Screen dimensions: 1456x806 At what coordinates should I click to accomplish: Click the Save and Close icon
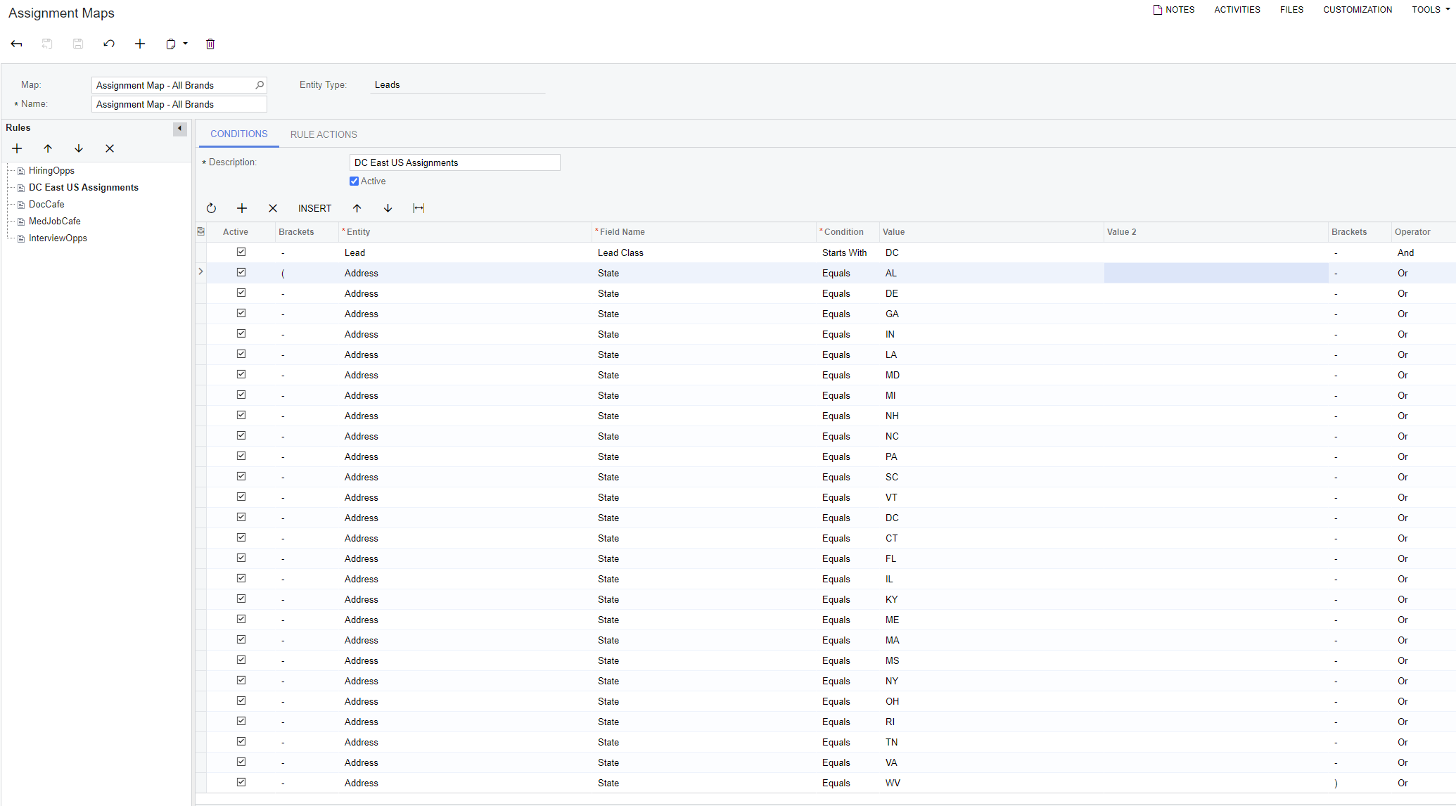coord(47,44)
